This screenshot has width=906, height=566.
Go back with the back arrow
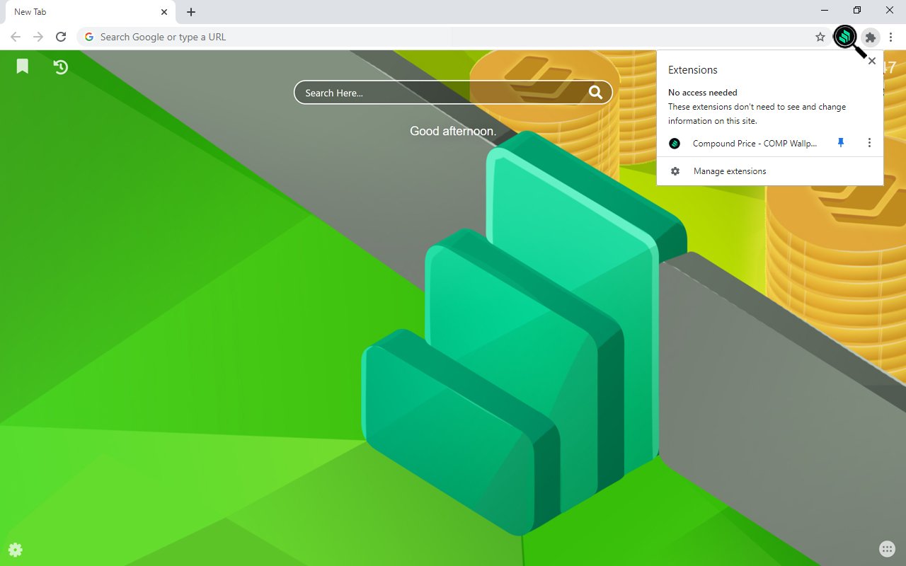(16, 37)
